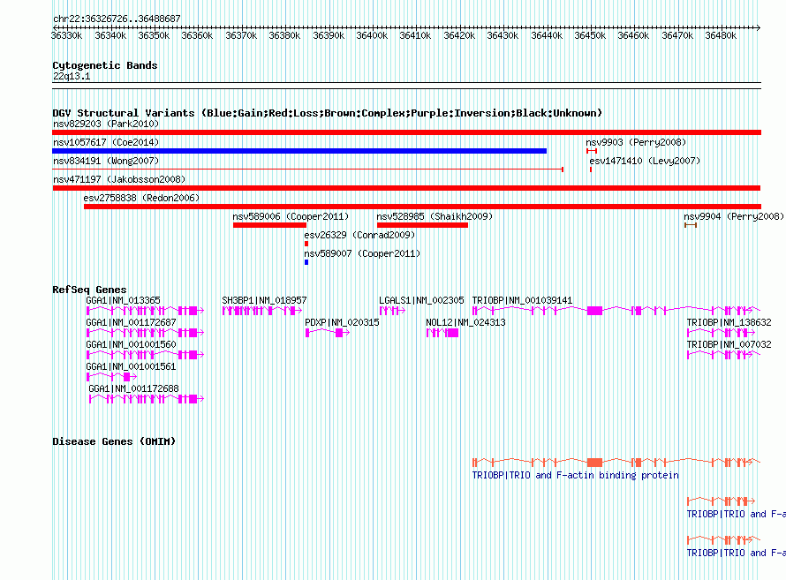
Task: Click the 22q13.1 cytogenetic band label
Action: [72, 76]
